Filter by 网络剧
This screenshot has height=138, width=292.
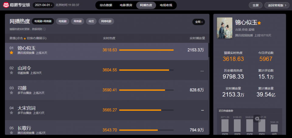coord(78,21)
